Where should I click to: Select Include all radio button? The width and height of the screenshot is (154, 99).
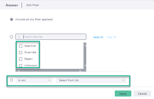point(12,19)
